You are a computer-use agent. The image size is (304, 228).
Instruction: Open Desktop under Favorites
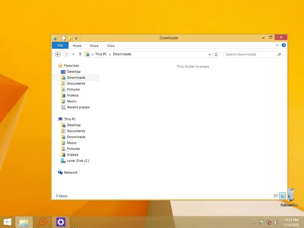[x=74, y=72]
